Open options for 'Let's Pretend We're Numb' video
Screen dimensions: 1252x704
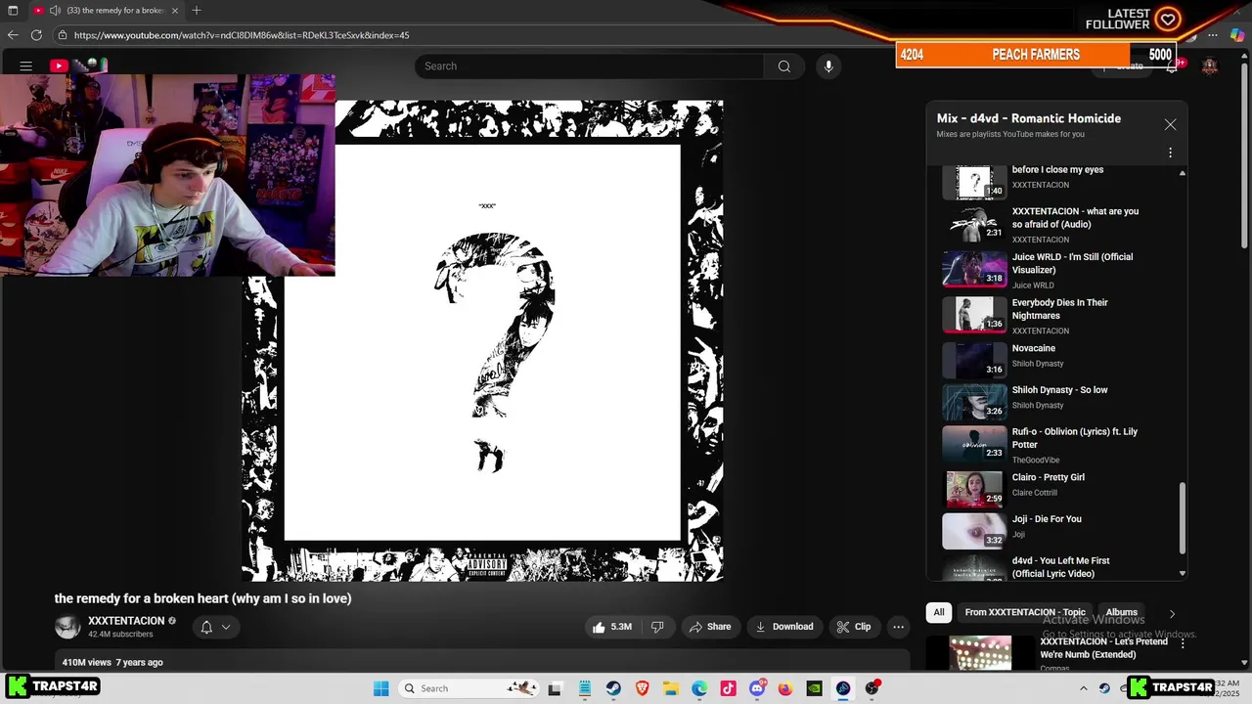pyautogui.click(x=1183, y=644)
